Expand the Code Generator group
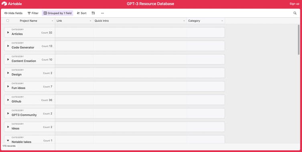 pyautogui.click(x=8, y=46)
